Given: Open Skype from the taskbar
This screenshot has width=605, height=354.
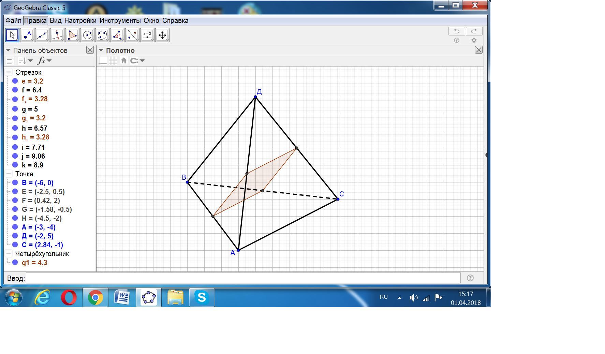Looking at the screenshot, I should [202, 297].
